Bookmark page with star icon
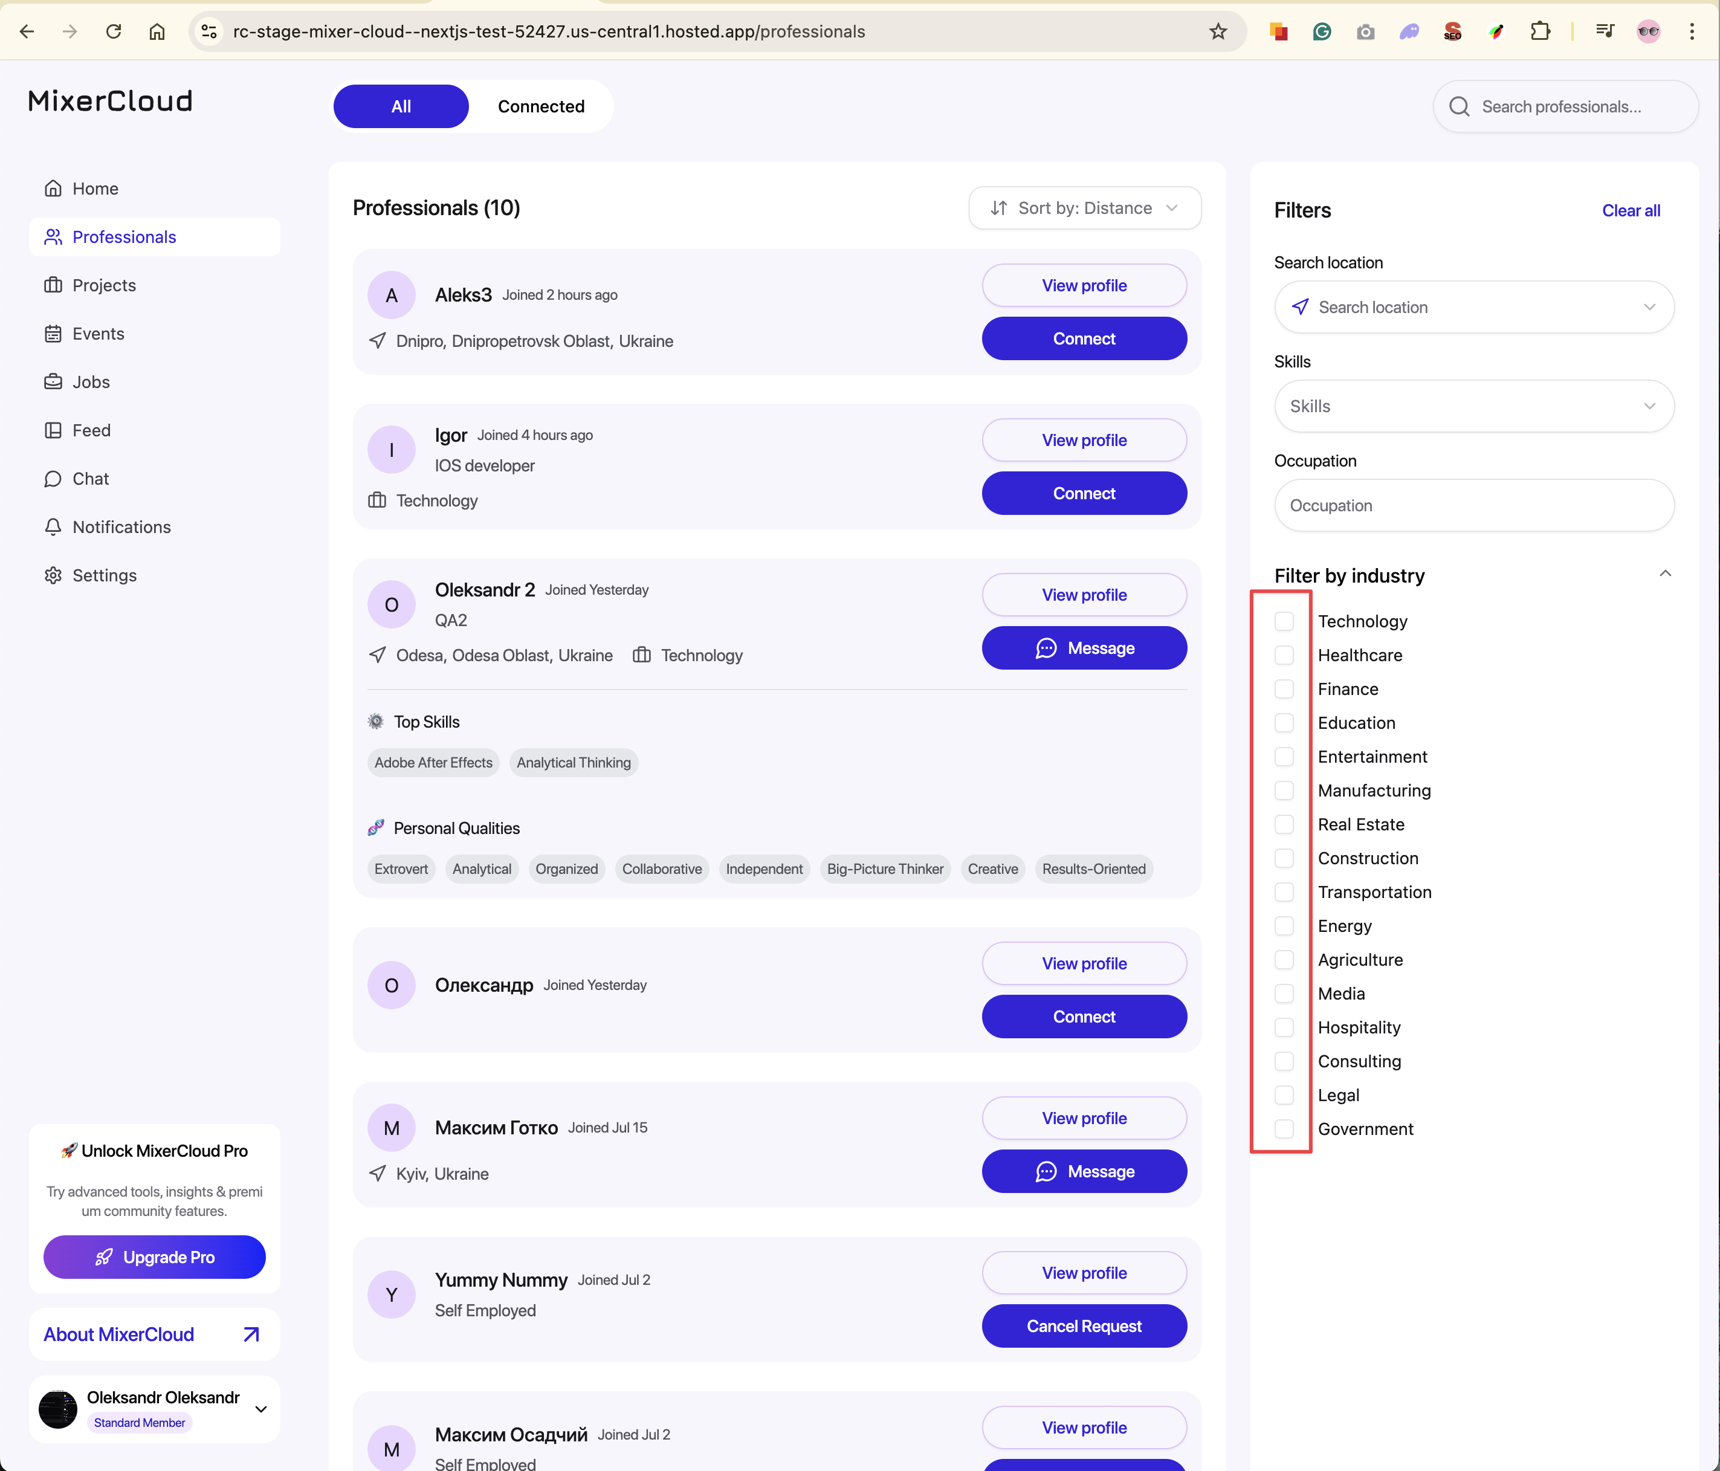This screenshot has width=1720, height=1471. 1218,31
